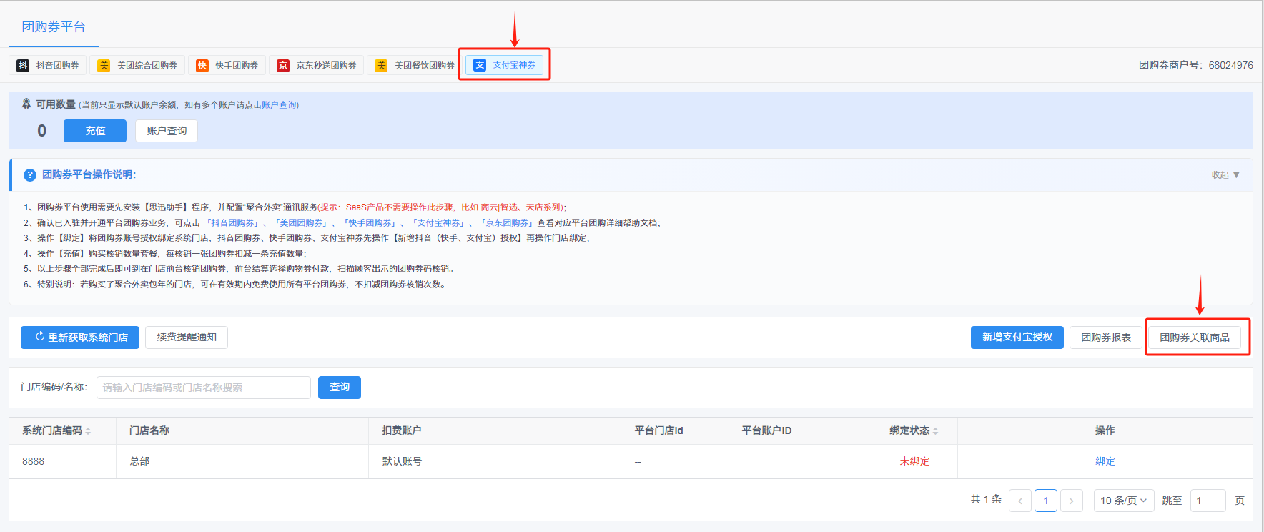Click the refresh icon in 重新获取系统门店
This screenshot has height=532, width=1264.
pos(40,337)
